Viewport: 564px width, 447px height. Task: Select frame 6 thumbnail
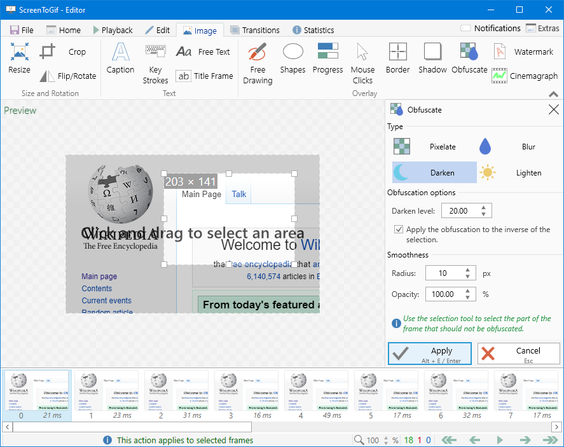click(x=456, y=395)
